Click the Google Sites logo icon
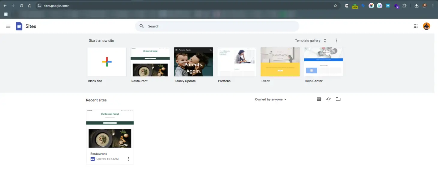 (x=19, y=26)
